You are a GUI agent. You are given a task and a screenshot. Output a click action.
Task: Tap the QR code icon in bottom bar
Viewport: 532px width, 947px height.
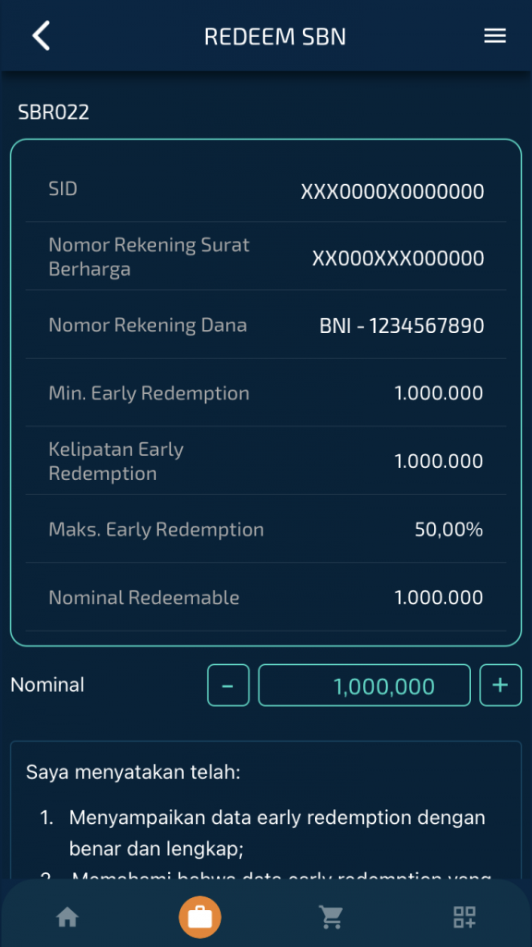[464, 916]
